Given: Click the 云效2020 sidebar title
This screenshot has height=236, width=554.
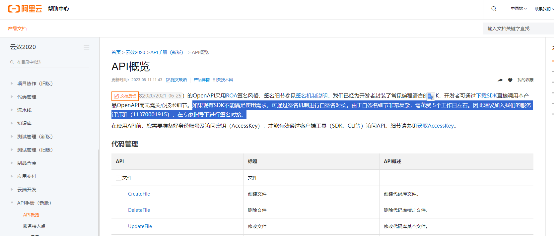Looking at the screenshot, I should coord(23,47).
